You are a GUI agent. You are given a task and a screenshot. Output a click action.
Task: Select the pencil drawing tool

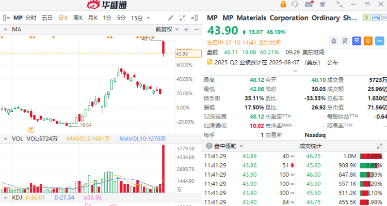pyautogui.click(x=171, y=18)
